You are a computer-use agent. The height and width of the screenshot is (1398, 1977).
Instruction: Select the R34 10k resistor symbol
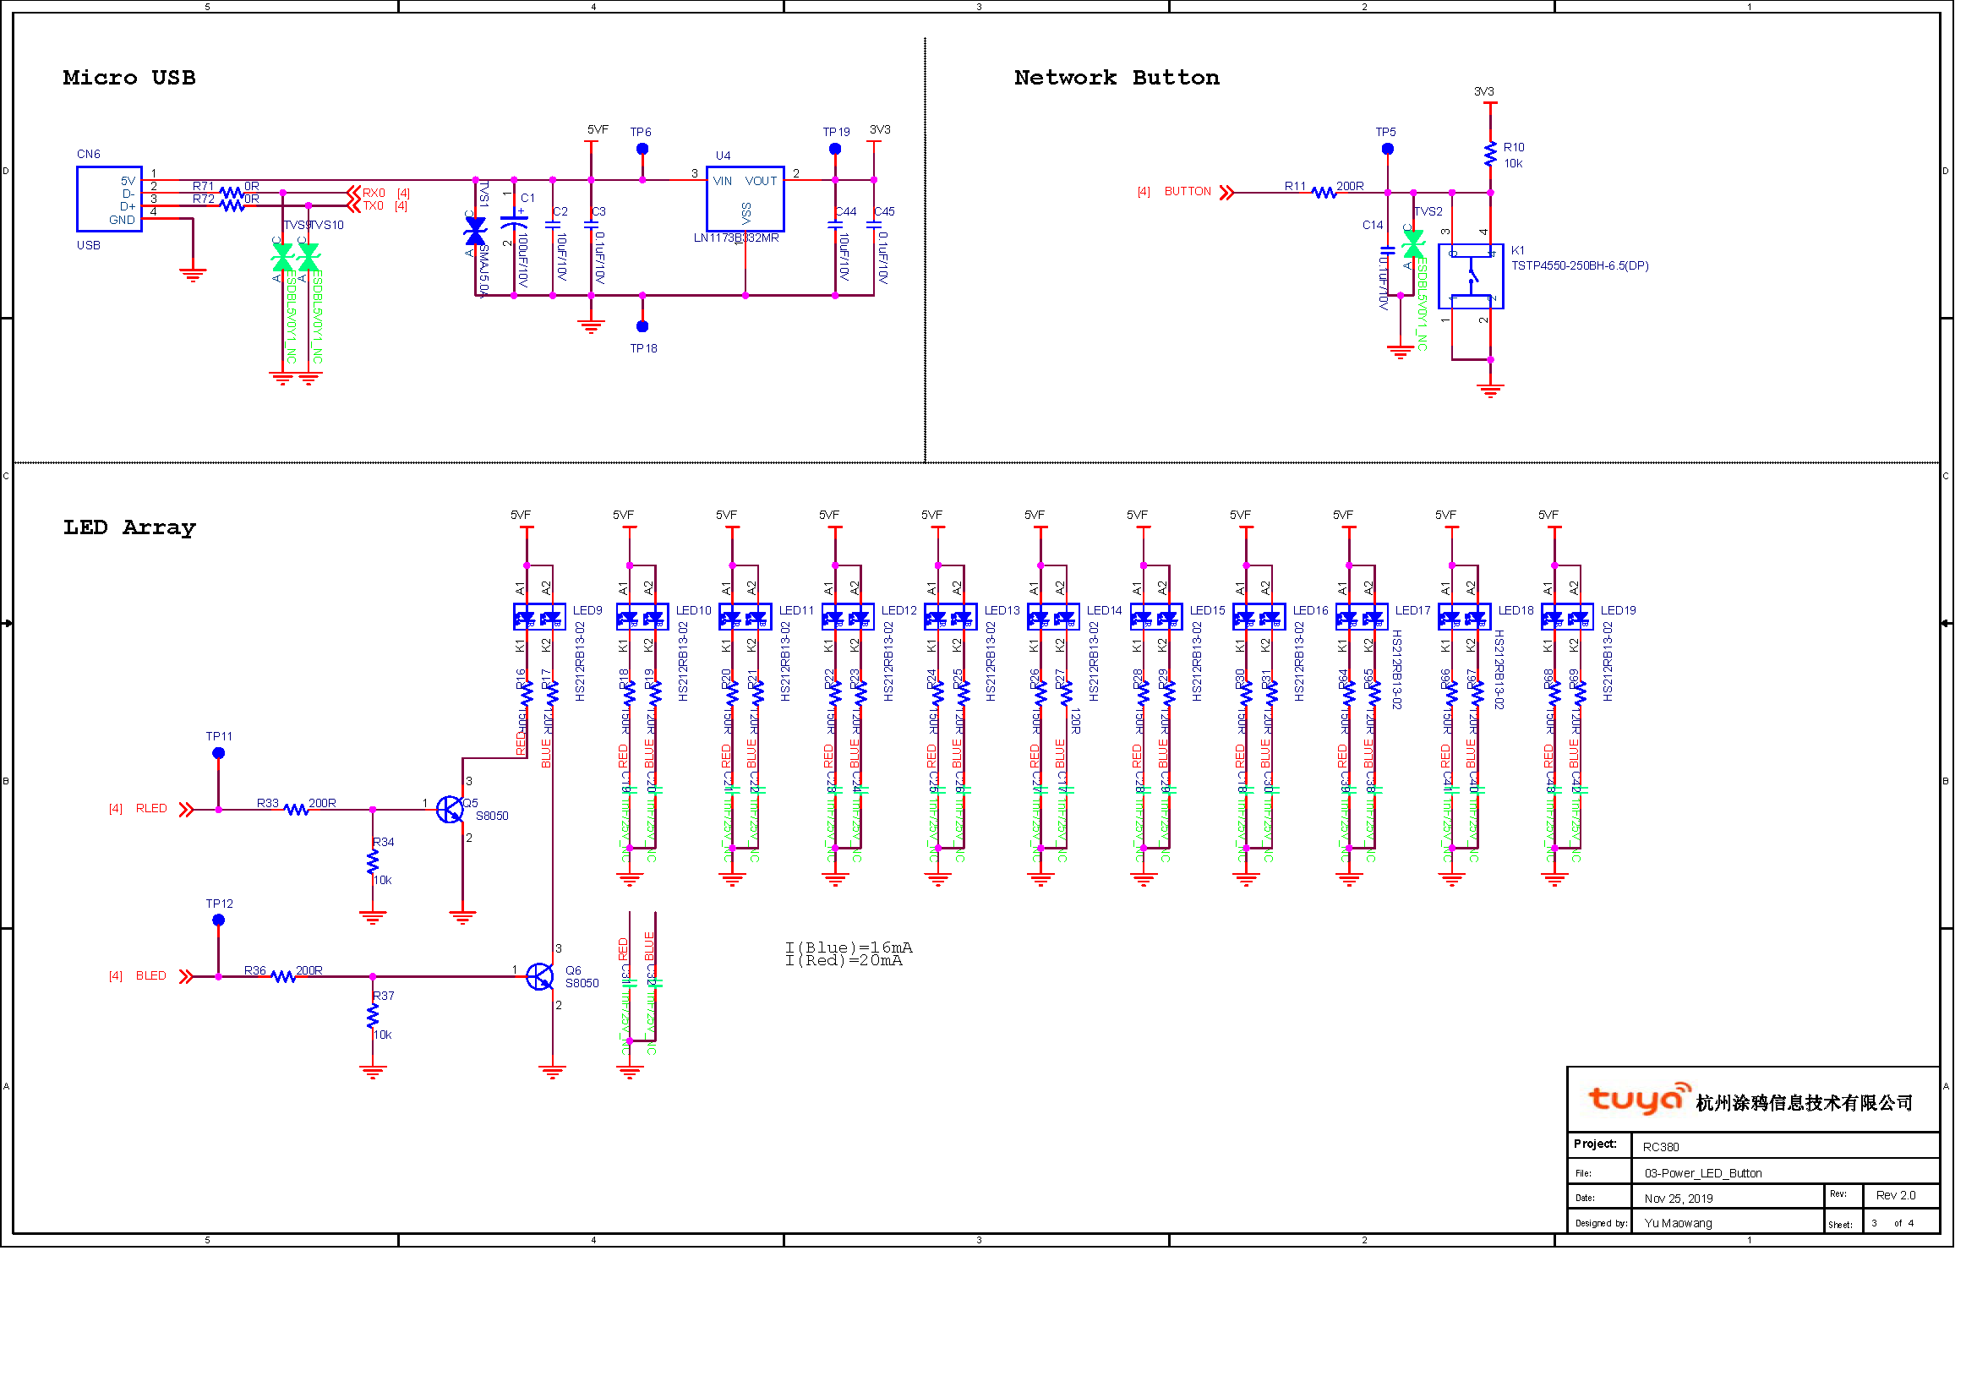(373, 861)
